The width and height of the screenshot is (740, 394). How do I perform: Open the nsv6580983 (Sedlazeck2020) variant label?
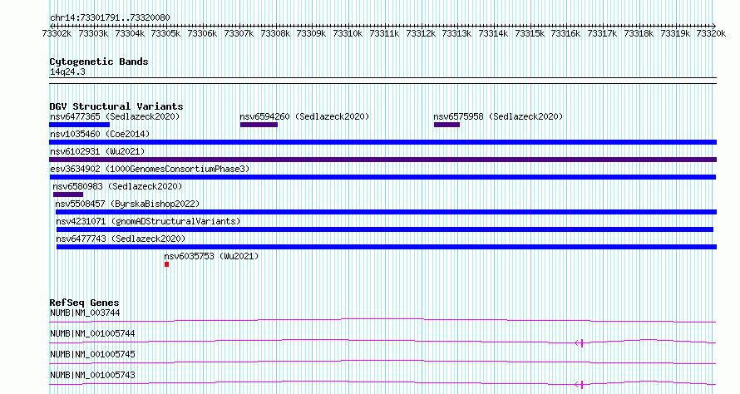[x=117, y=186]
